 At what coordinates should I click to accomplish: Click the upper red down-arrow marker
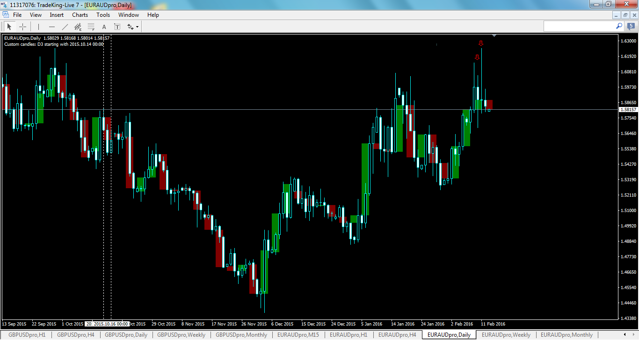(x=481, y=43)
